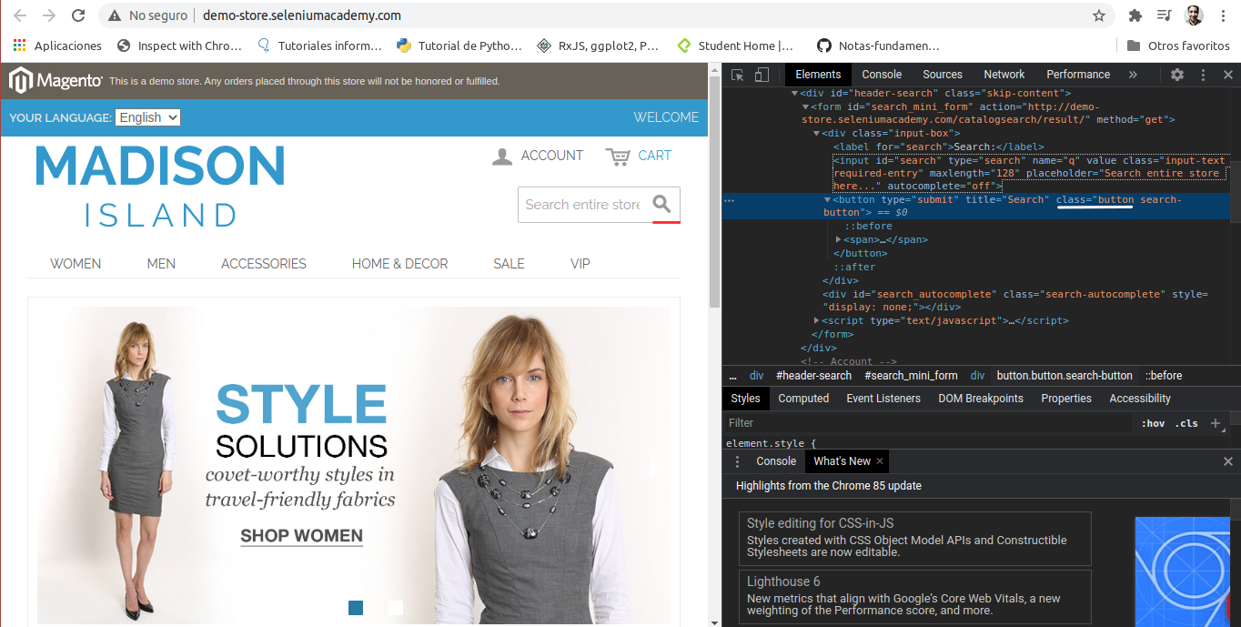The height and width of the screenshot is (627, 1241).
Task: Open the Event Listeners tab
Action: click(883, 399)
